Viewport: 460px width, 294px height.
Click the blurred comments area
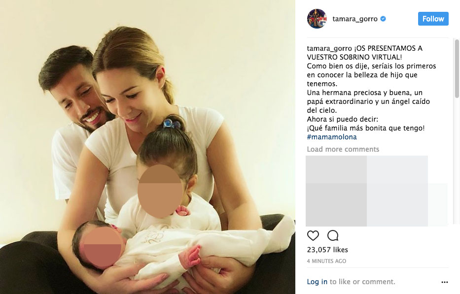coord(376,191)
